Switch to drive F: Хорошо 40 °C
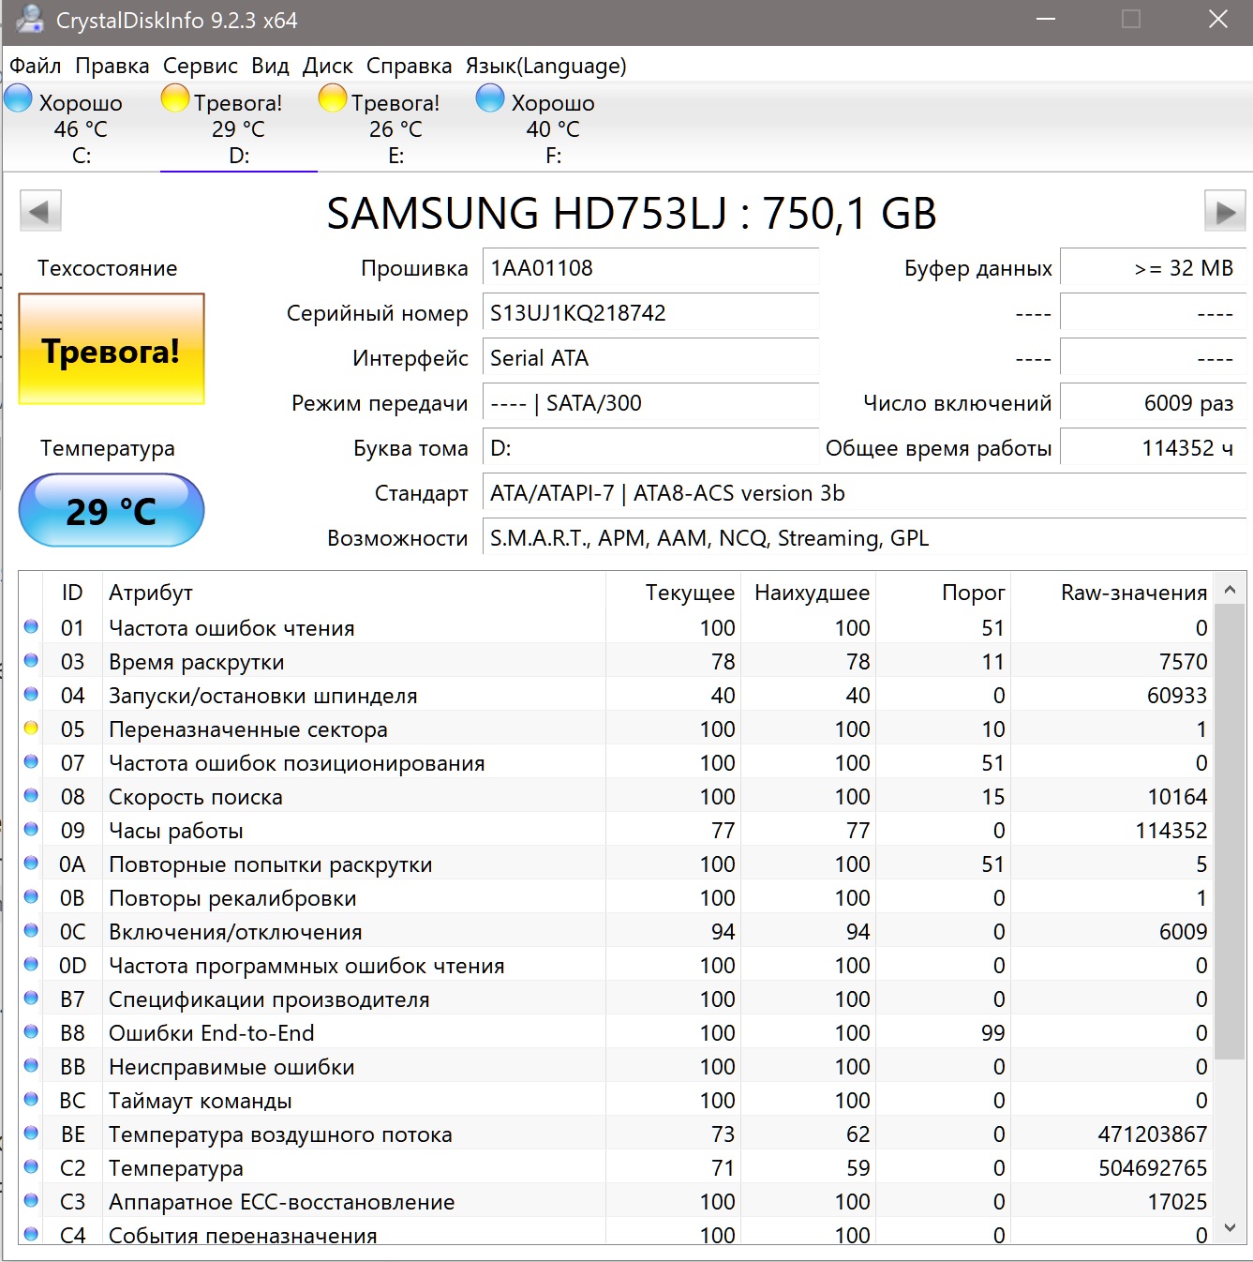The height and width of the screenshot is (1262, 1253). coord(554,128)
